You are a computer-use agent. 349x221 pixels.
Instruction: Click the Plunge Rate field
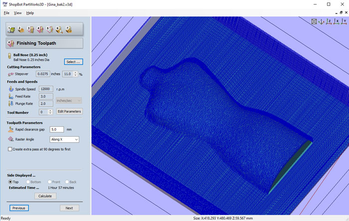pos(46,104)
